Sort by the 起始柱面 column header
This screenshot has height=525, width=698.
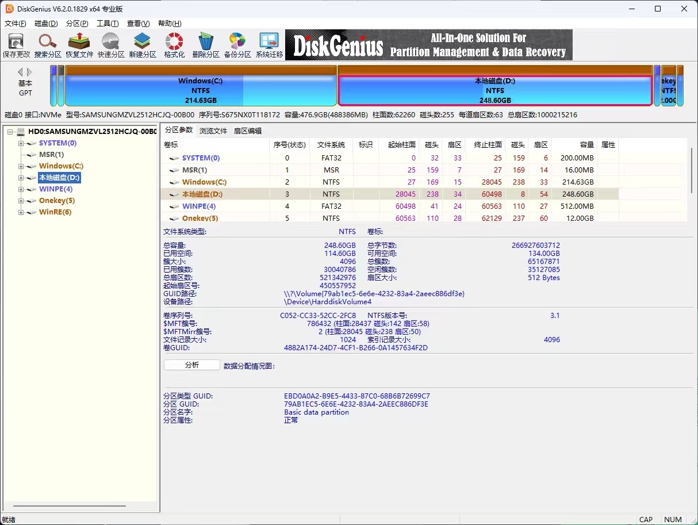point(399,145)
